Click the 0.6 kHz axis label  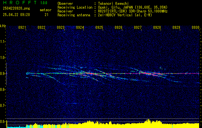pos(3,122)
